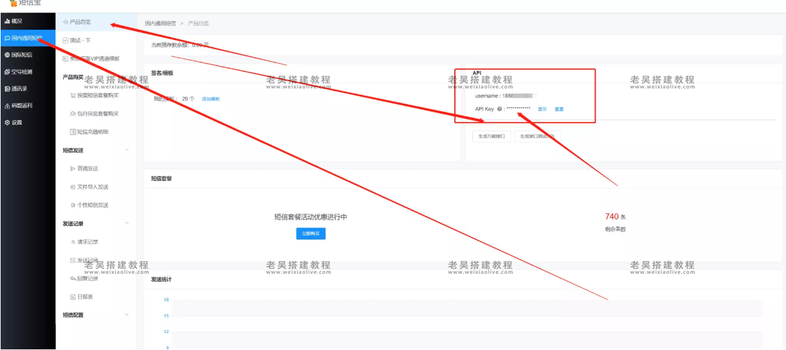The height and width of the screenshot is (350, 786).
Task: Click the icon beside 请求记录
Action: [73, 242]
